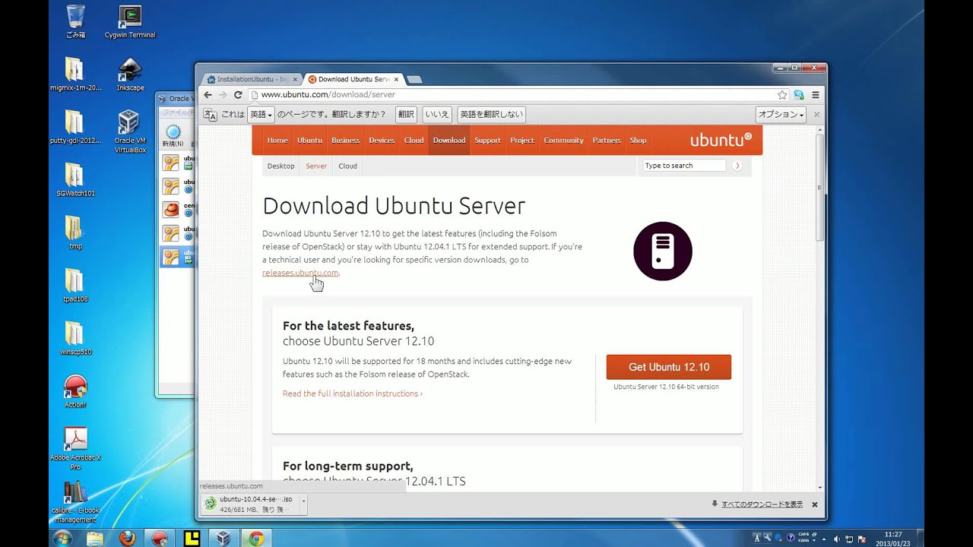973x547 pixels.
Task: Click the search go arrow on ubuntu.com
Action: 737,166
